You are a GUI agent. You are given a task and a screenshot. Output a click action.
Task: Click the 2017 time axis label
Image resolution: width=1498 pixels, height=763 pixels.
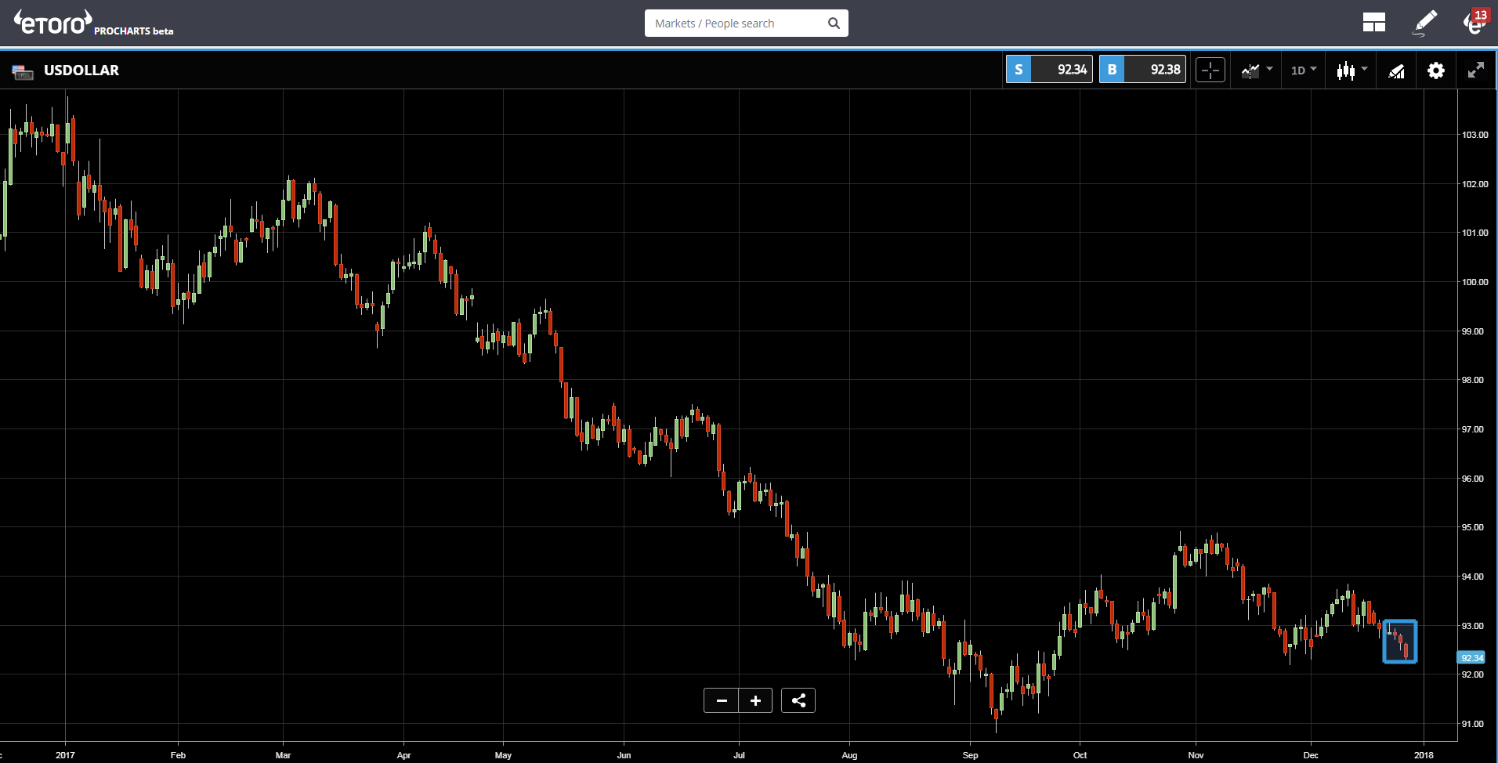[x=65, y=755]
